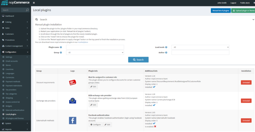The image size is (255, 132).
Task: Click the sidebar search magnifier icon
Action: [27, 10]
